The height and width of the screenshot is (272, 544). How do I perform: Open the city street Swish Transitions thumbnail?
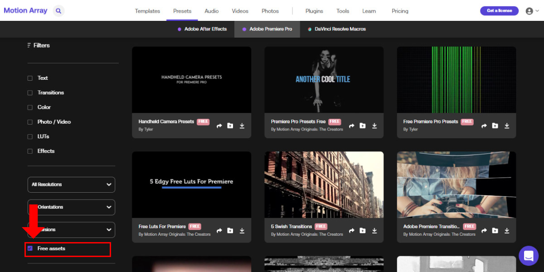(324, 185)
